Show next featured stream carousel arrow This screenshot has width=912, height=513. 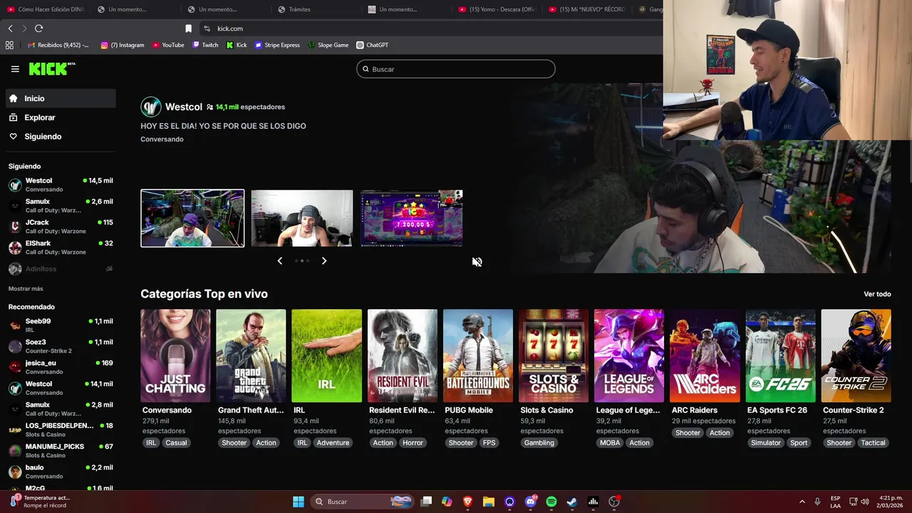[x=324, y=261]
